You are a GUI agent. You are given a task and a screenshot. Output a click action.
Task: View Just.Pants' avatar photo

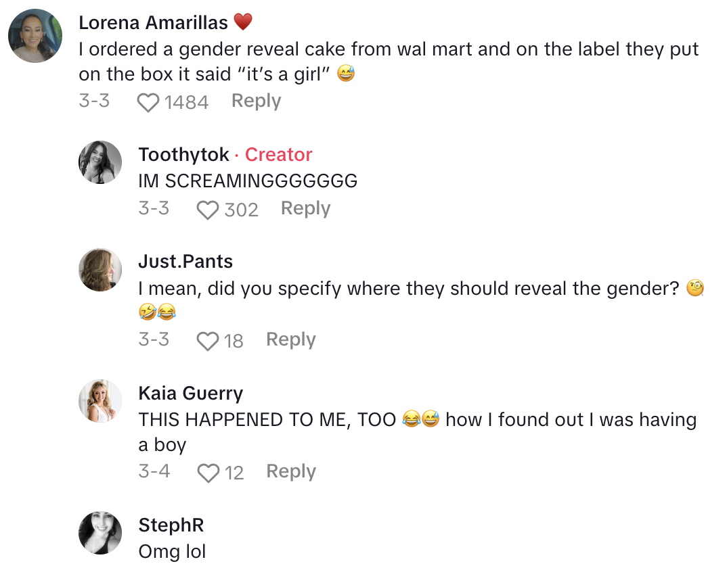[x=101, y=270]
